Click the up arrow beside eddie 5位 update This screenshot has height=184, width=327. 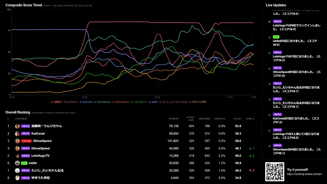269,37
